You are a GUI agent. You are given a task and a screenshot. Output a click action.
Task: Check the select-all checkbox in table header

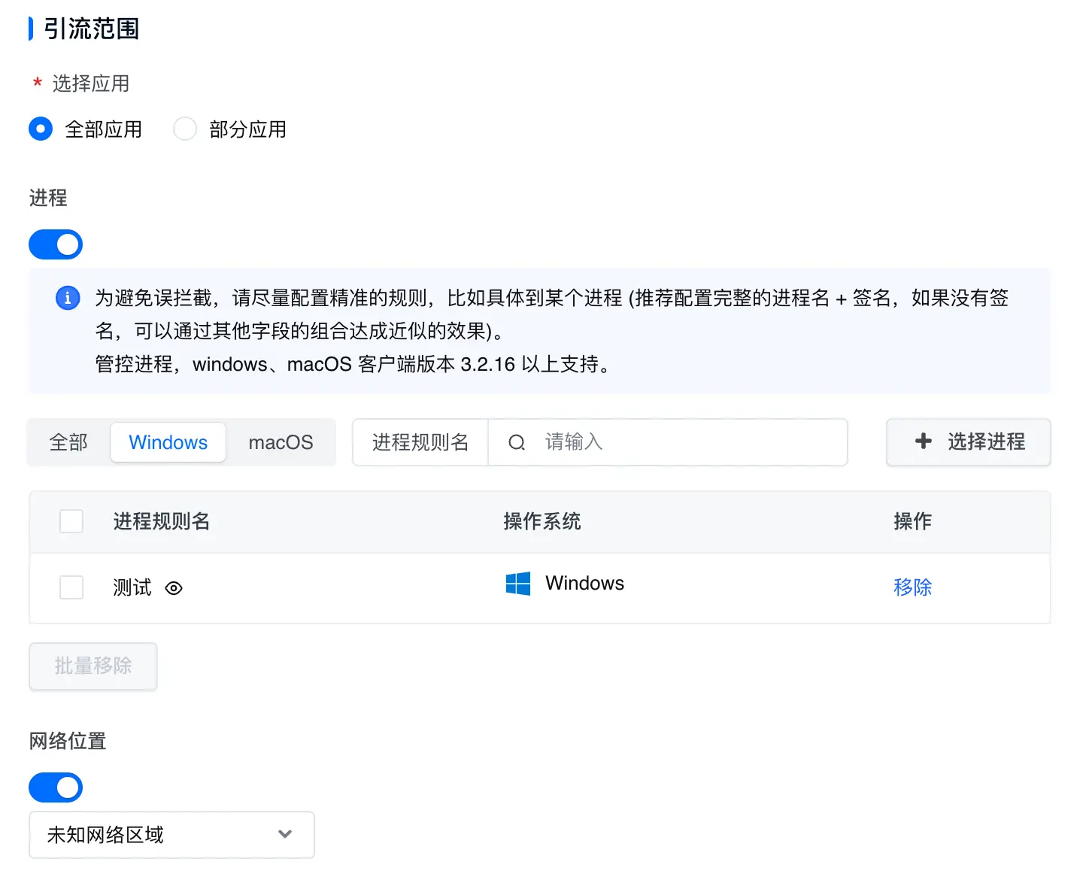[71, 521]
